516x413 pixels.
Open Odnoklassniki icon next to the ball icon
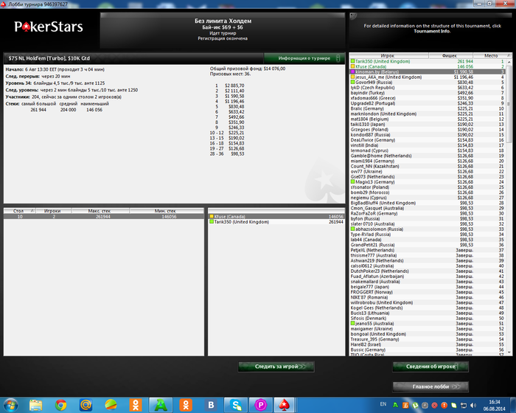(x=136, y=405)
